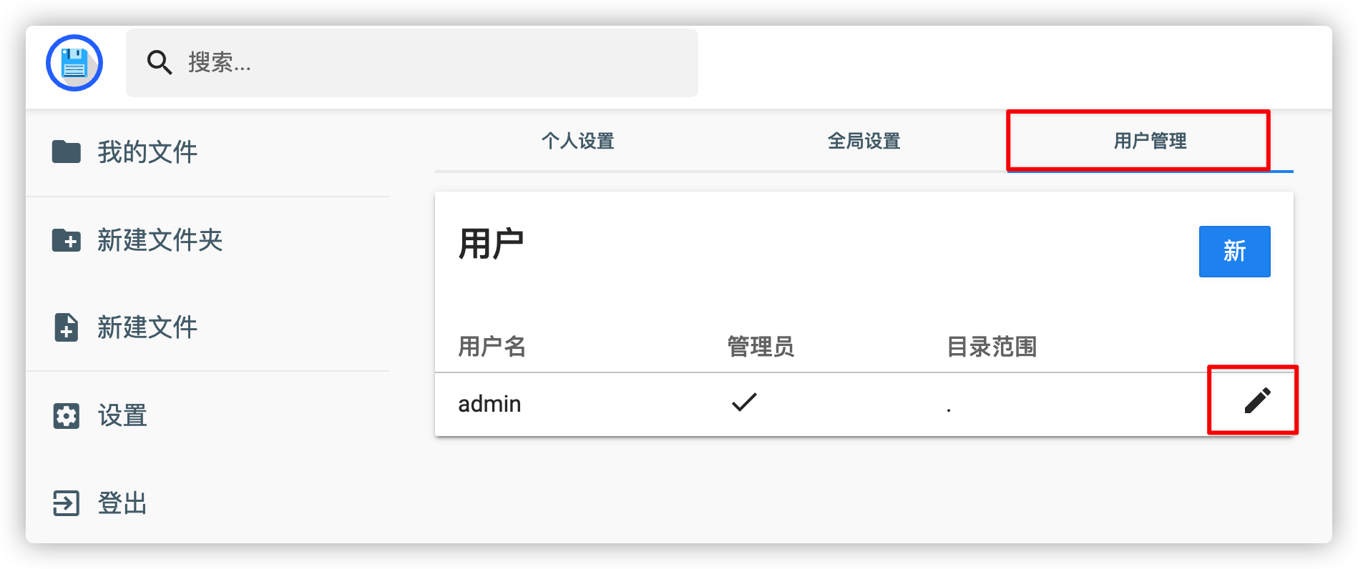Click the blue 新 button
1358x569 pixels.
tap(1235, 252)
